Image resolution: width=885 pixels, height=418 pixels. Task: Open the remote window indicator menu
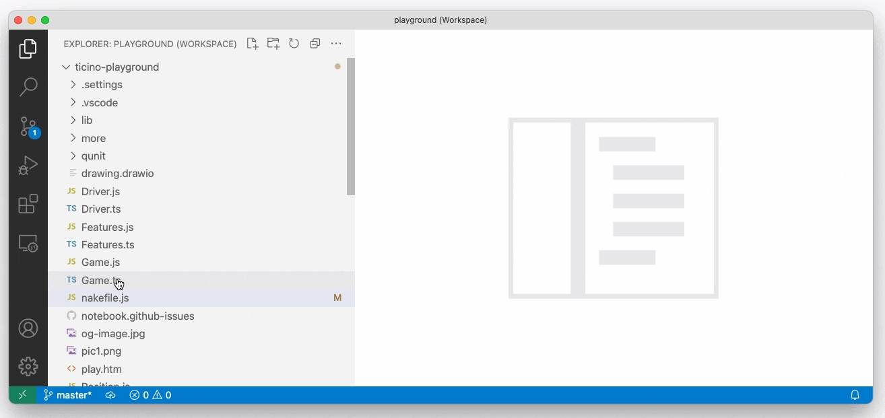point(22,395)
